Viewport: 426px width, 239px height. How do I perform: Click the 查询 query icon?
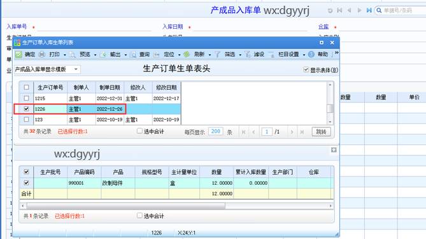[x=133, y=54]
